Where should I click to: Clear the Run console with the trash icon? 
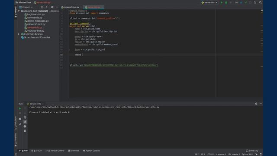[x=25, y=131]
